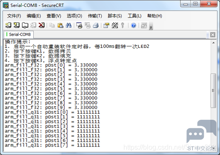
Task: Open the Keymap Editor icon
Action: tap(114, 25)
